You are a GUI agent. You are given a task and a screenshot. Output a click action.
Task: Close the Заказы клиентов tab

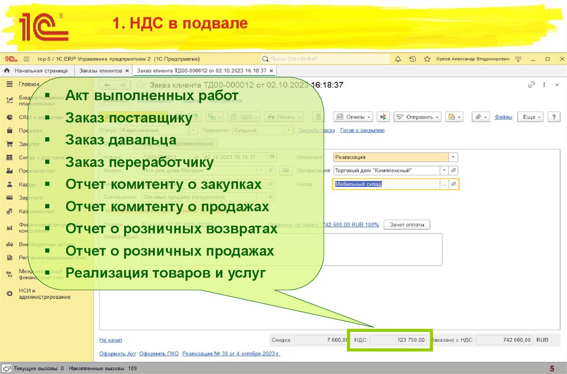(127, 71)
